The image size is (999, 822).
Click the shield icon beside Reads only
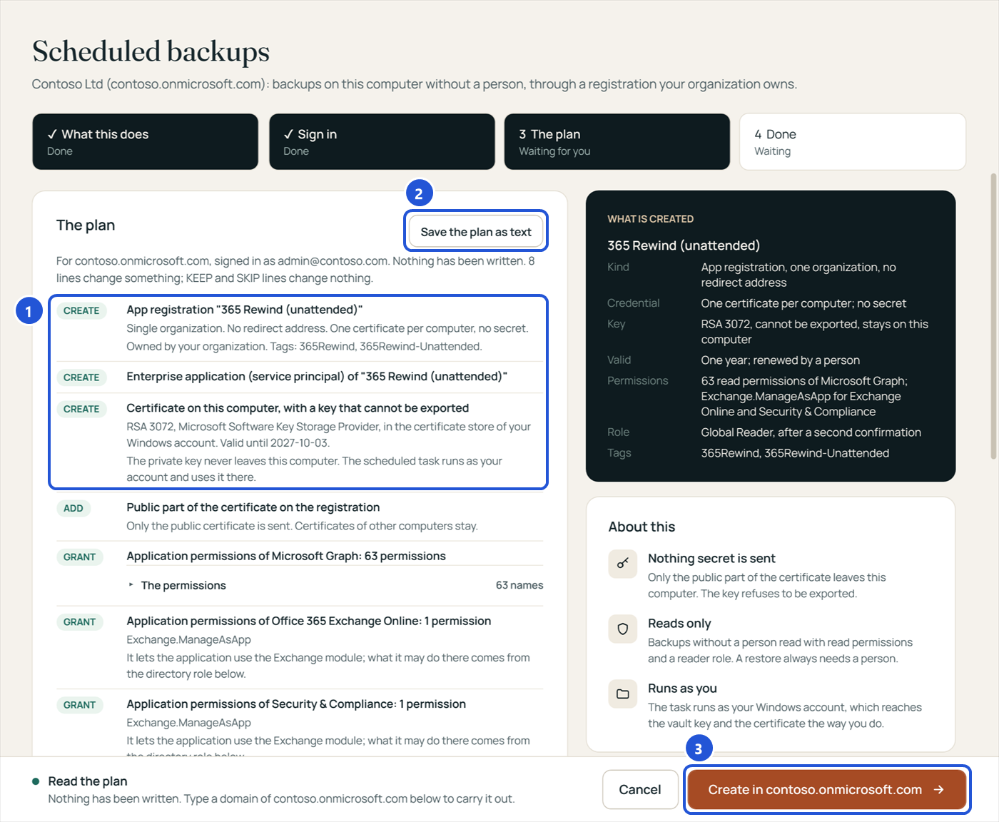[623, 629]
